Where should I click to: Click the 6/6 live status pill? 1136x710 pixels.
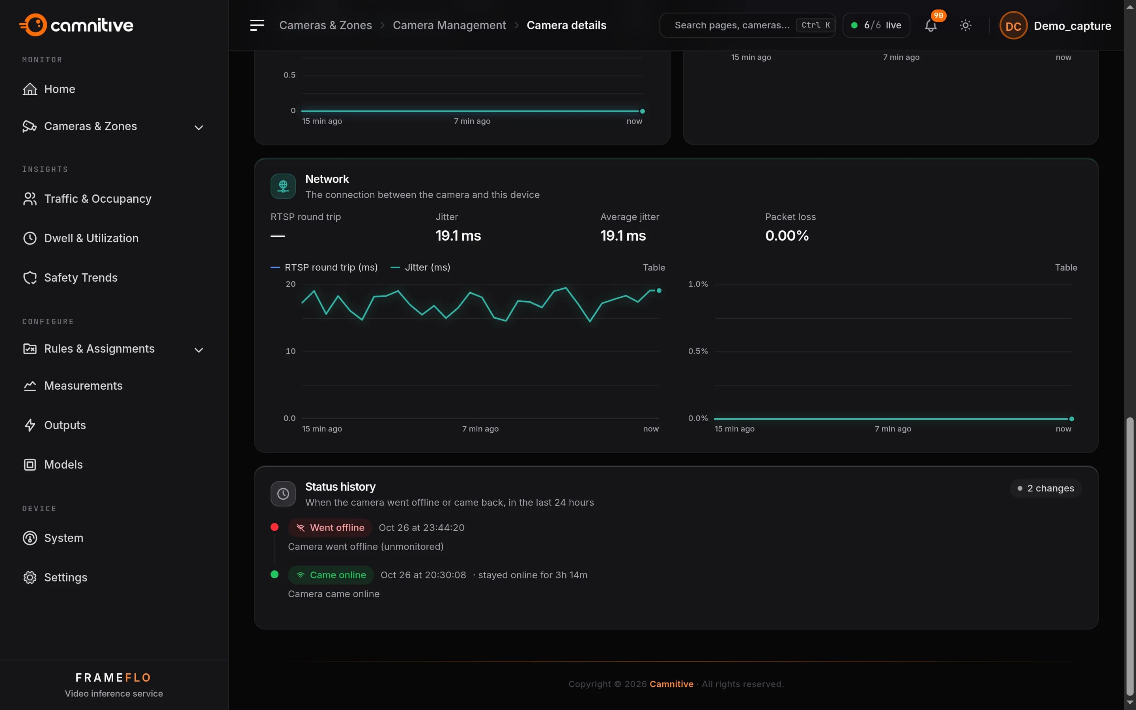876,25
